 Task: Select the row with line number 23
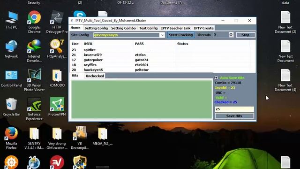pos(160,50)
